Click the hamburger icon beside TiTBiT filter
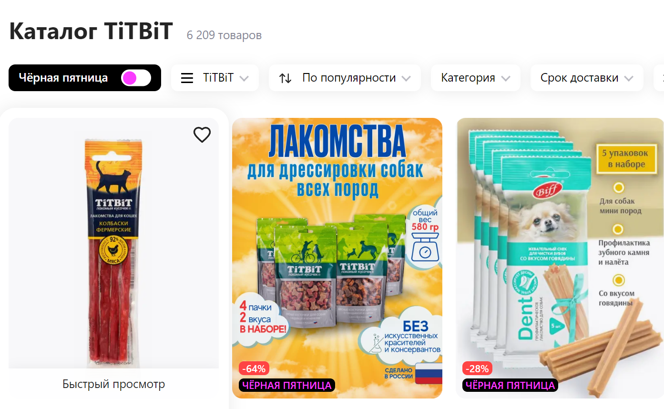 click(187, 78)
